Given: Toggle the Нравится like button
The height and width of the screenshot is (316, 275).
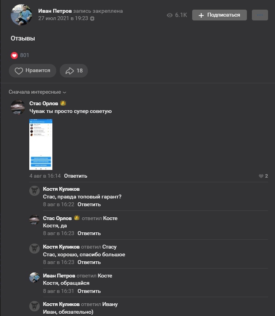Looking at the screenshot, I should click(32, 71).
